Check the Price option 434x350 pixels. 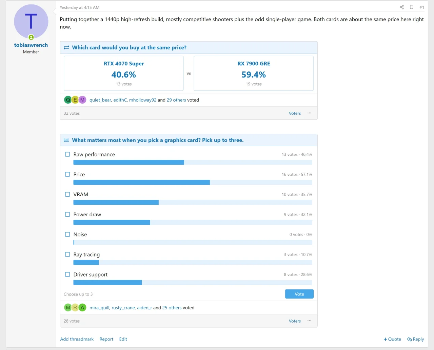(x=67, y=174)
